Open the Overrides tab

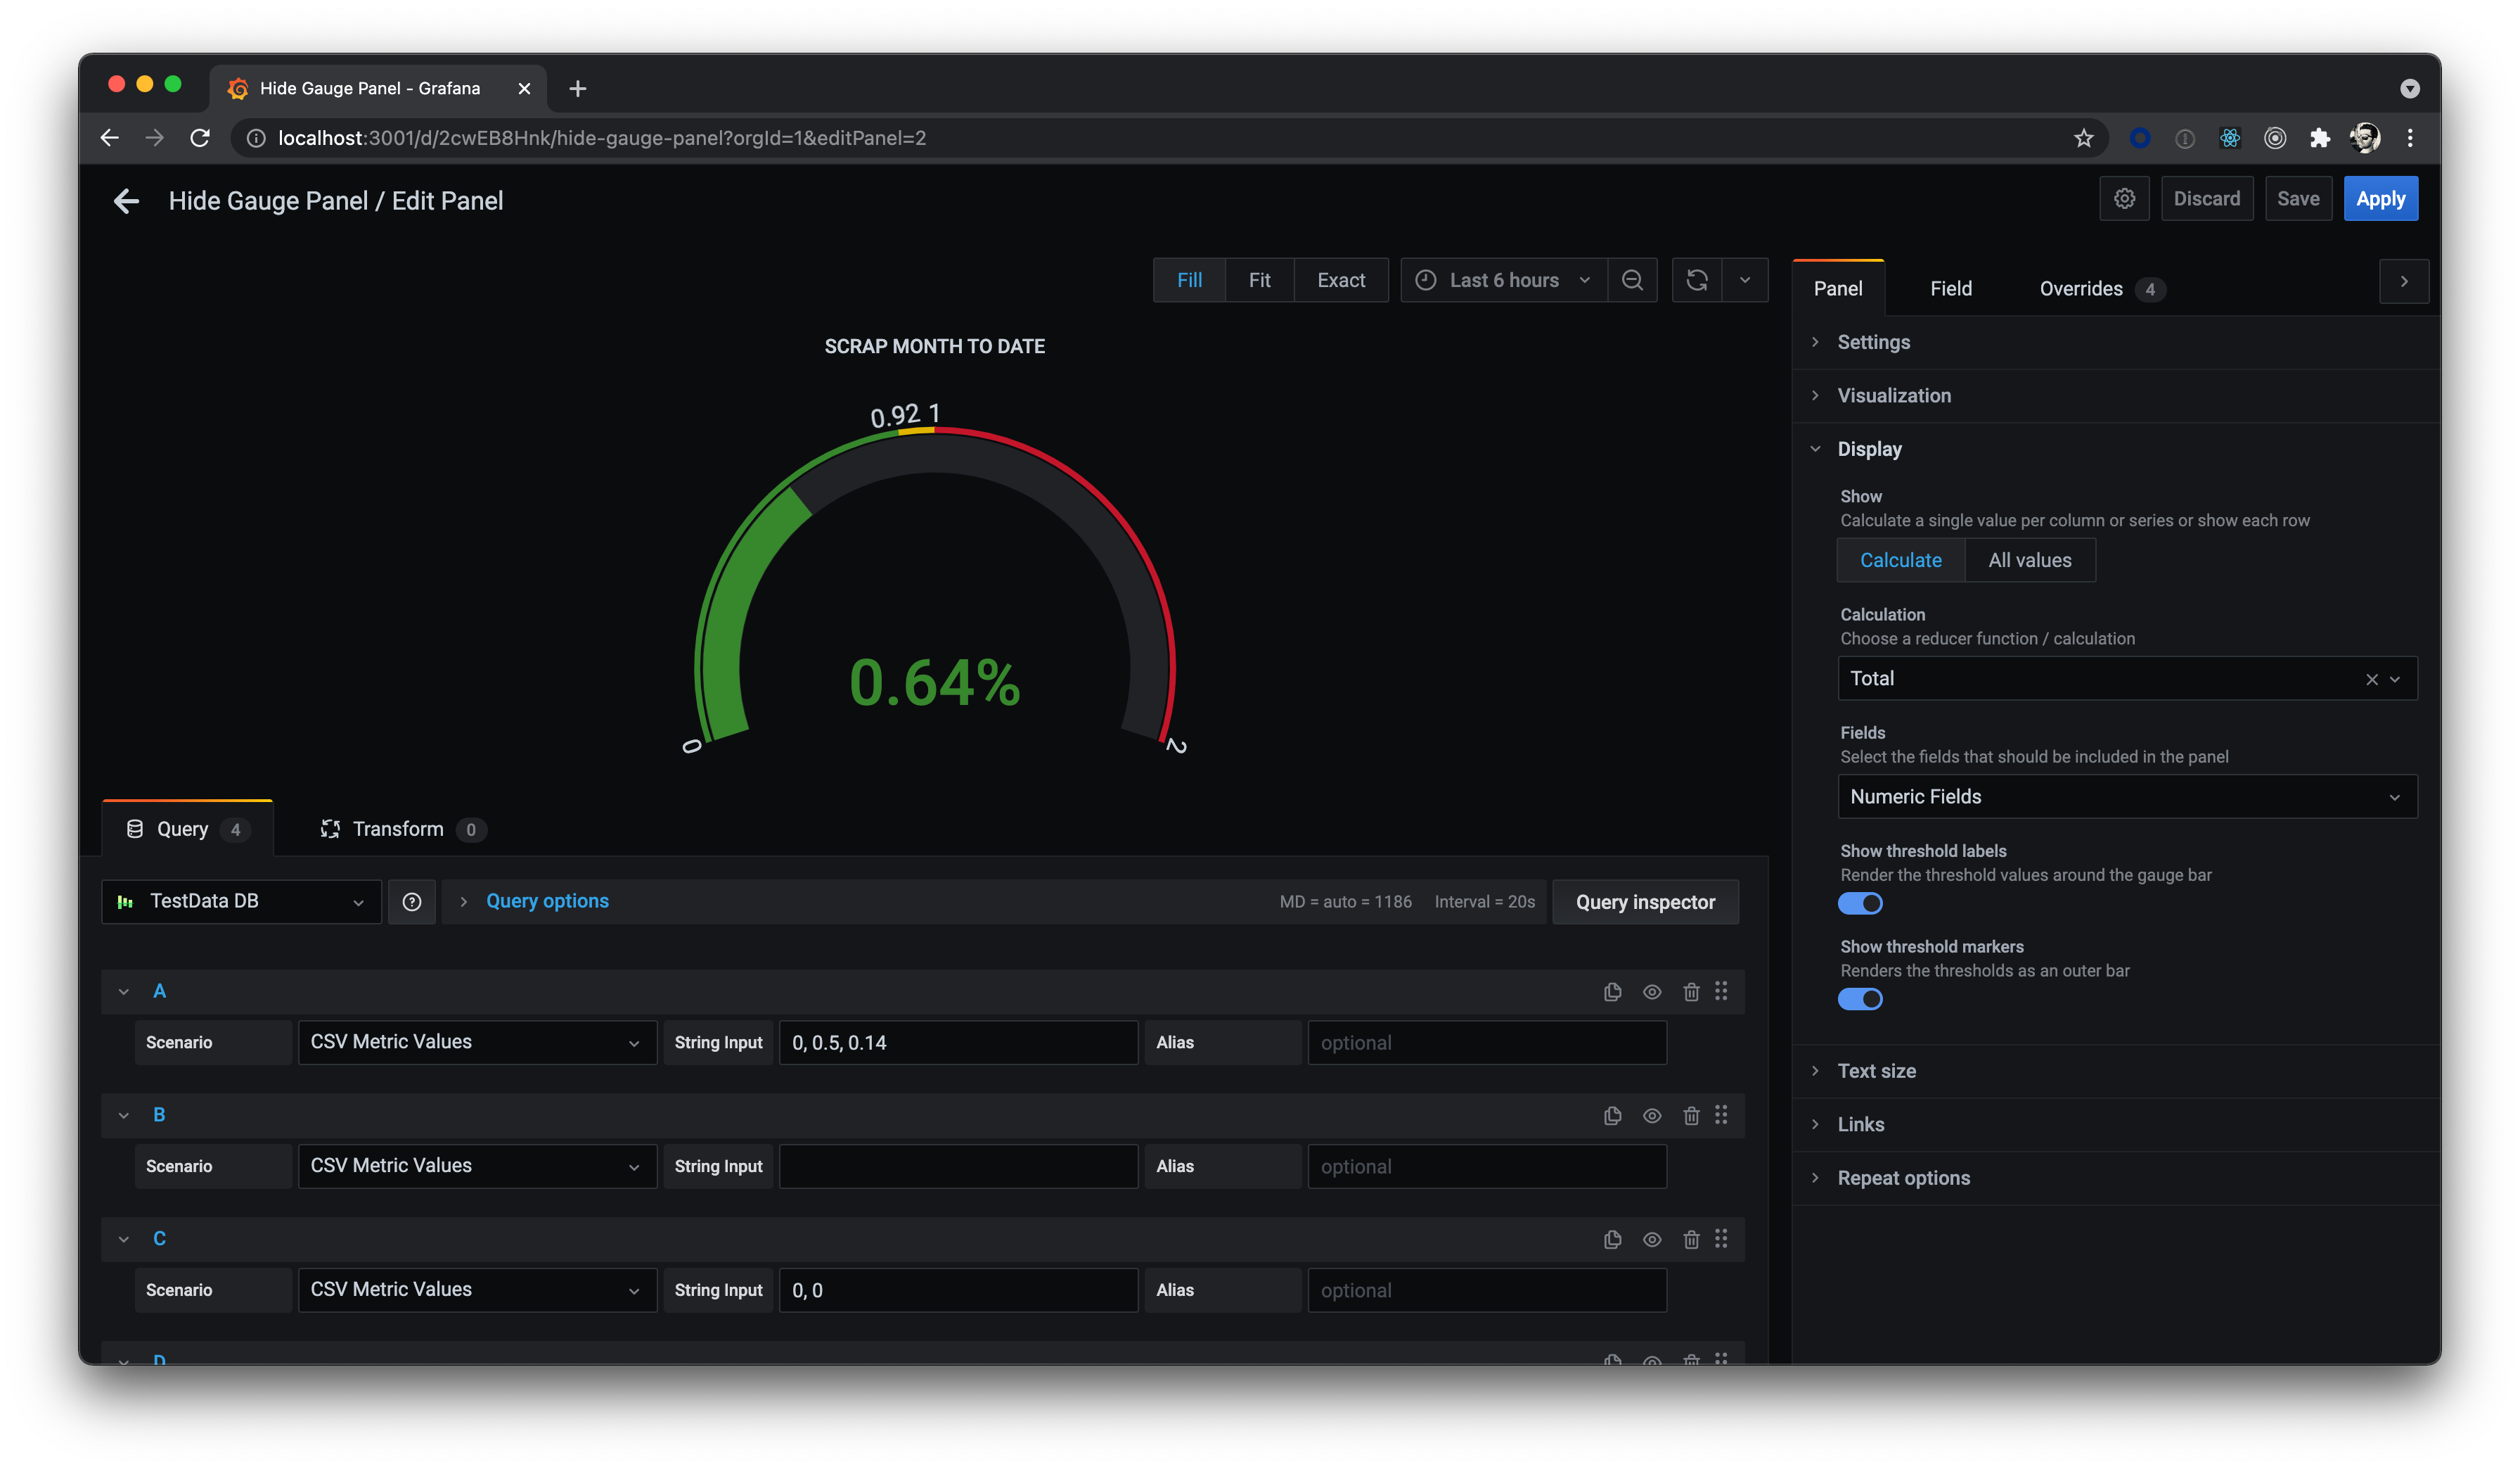point(2081,288)
